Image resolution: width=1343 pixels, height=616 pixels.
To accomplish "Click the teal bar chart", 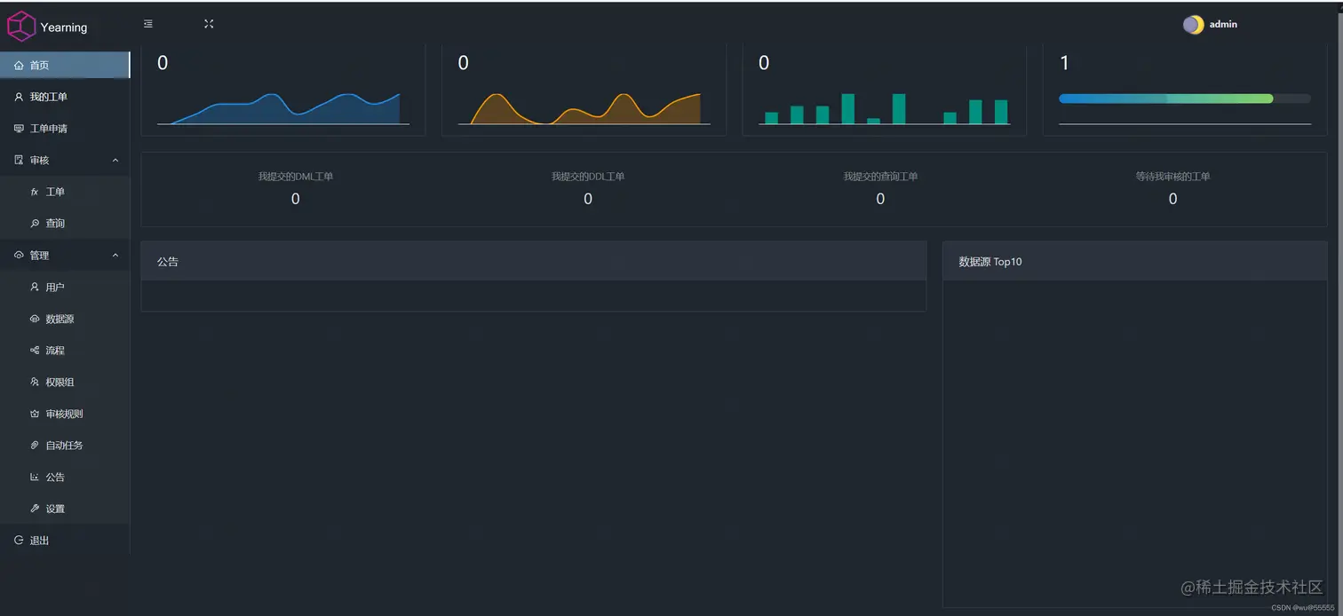I will (886, 108).
